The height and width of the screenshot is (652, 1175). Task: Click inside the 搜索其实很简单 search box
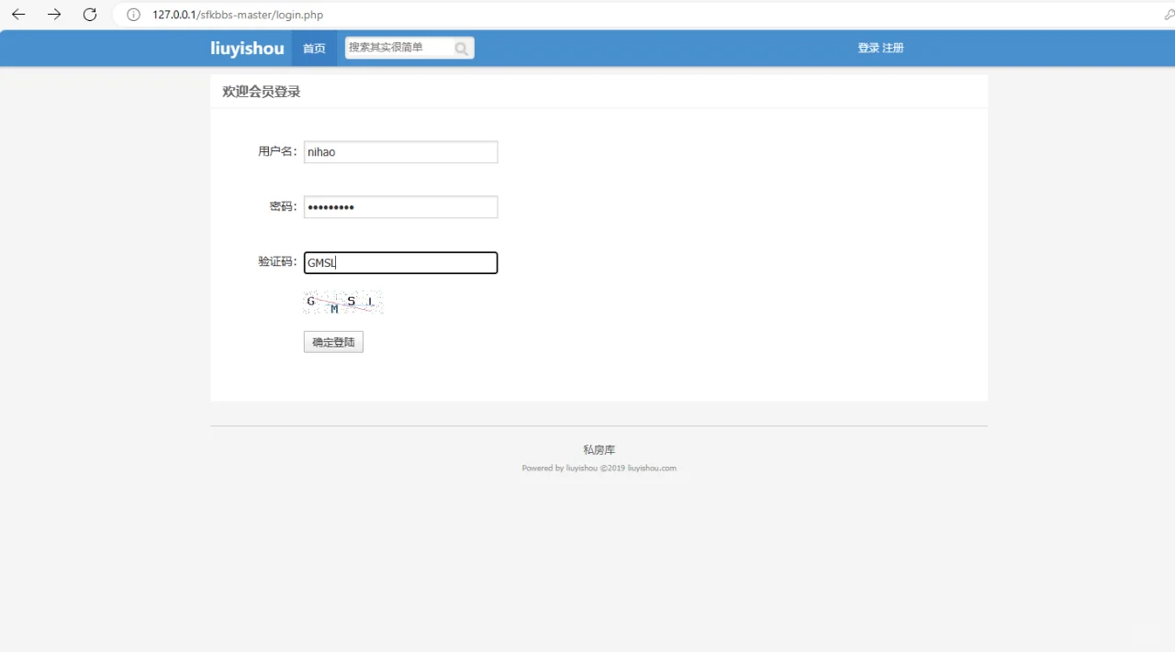point(399,48)
